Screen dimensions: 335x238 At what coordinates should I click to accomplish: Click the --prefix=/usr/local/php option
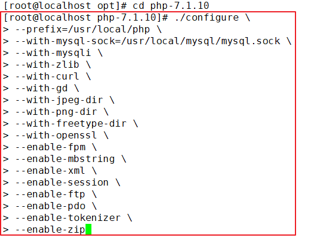click(83, 29)
